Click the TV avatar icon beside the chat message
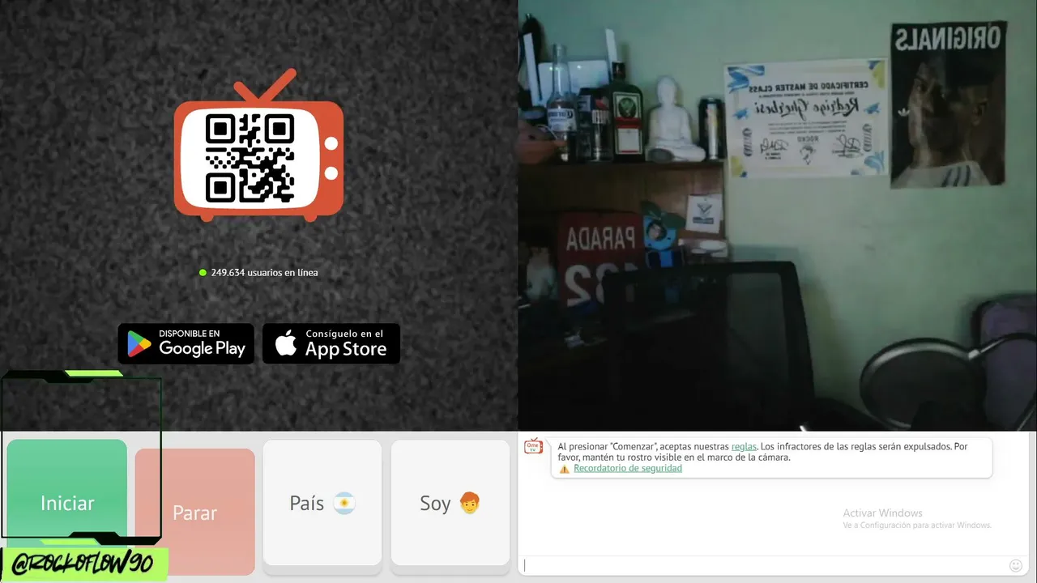 tap(533, 446)
